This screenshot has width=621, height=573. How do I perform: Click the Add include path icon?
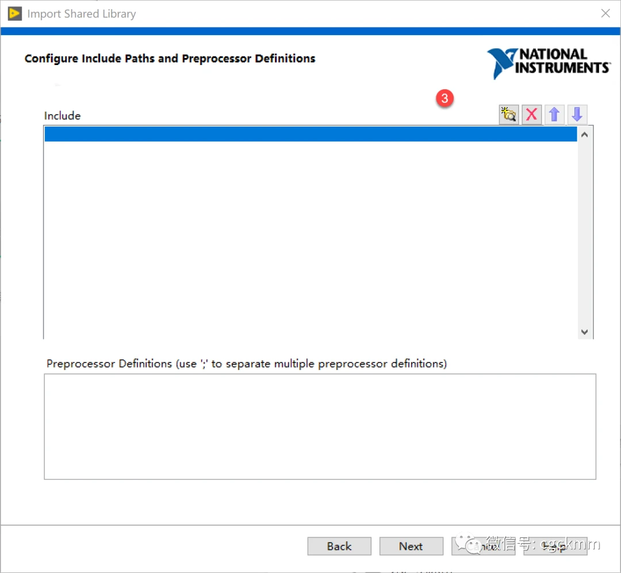(509, 114)
